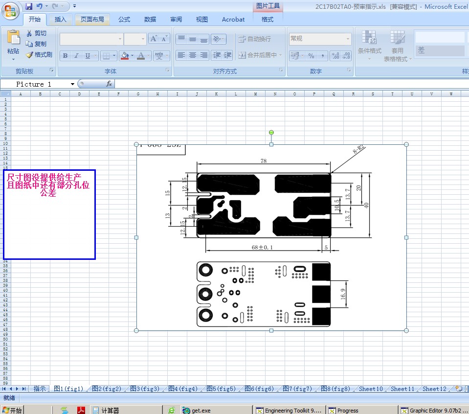Toggle italic formatting
Image resolution: width=469 pixels, height=414 pixels.
pos(76,56)
